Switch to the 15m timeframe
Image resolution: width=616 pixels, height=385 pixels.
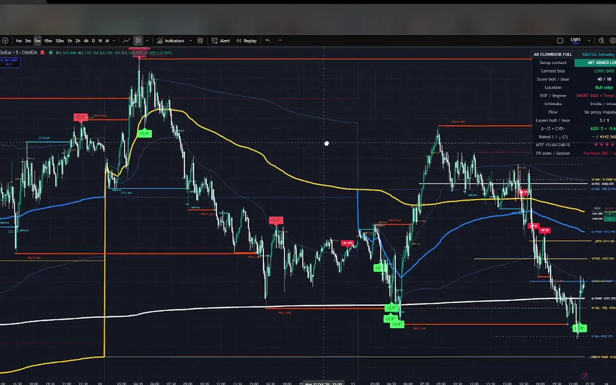pos(48,41)
